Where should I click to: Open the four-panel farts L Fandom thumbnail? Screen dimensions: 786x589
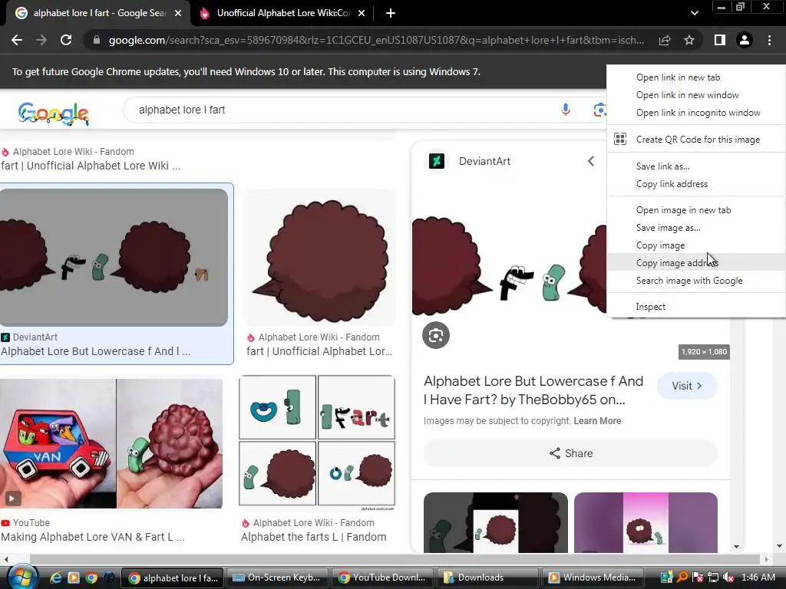[317, 443]
